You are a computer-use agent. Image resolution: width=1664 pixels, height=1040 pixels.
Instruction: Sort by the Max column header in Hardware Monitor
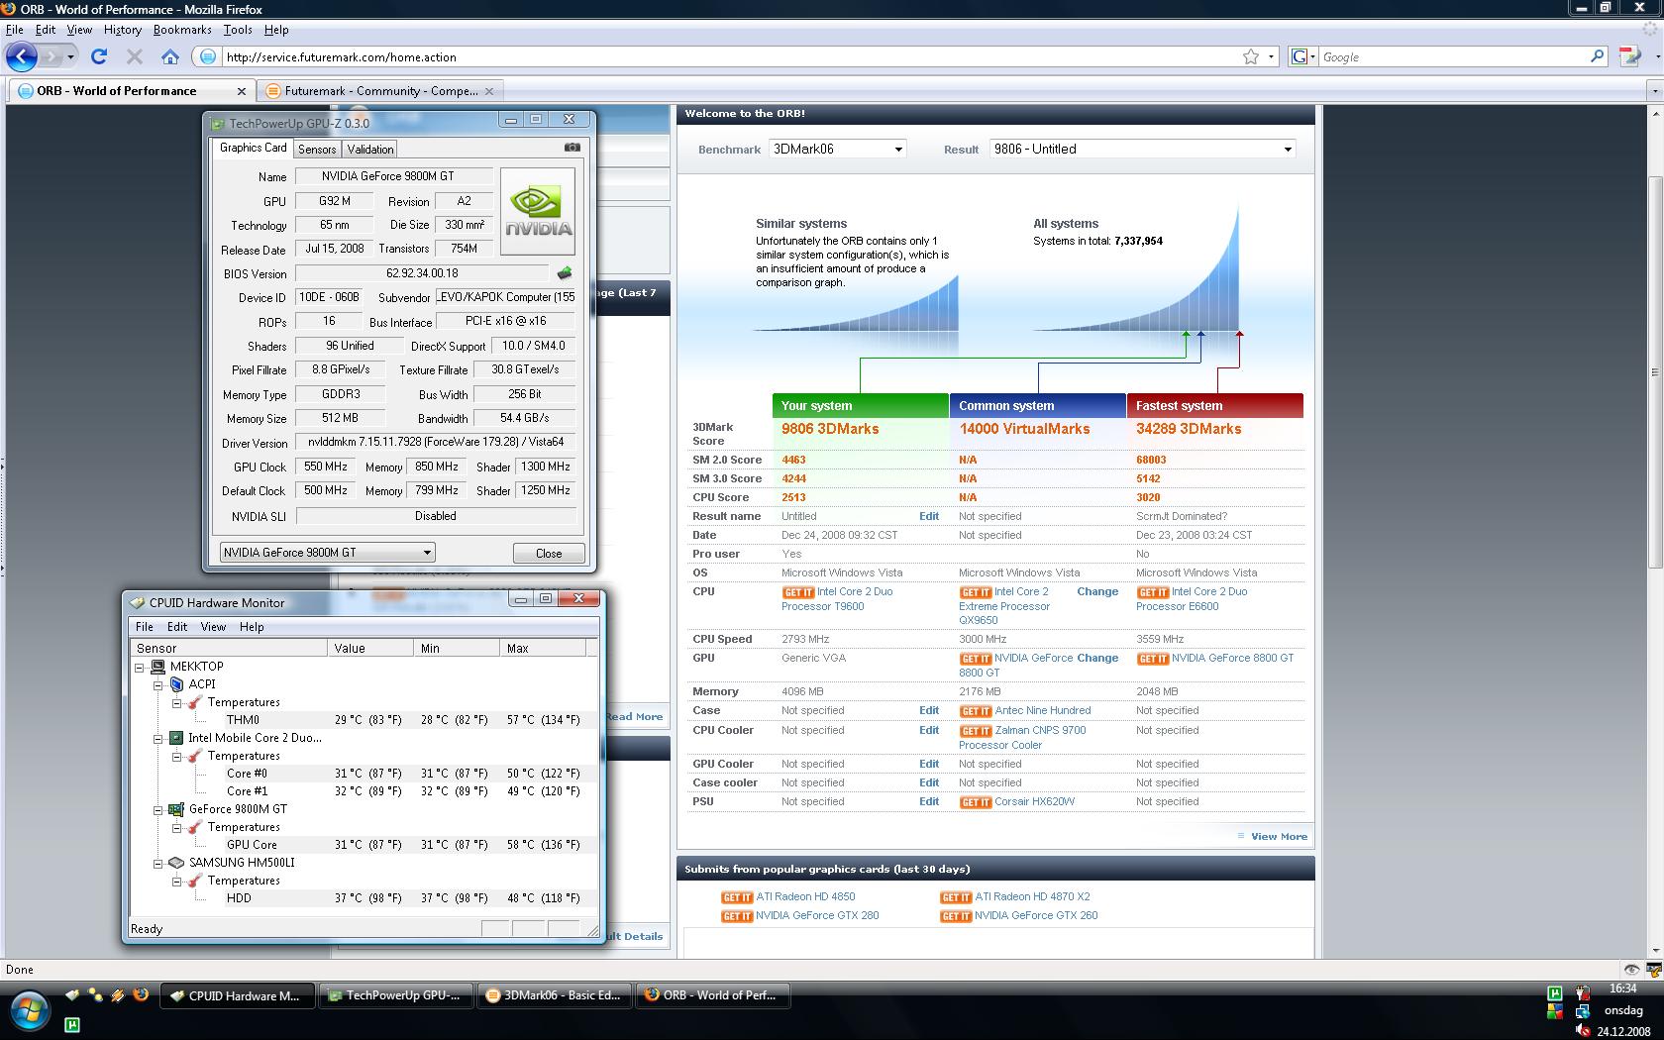(543, 648)
